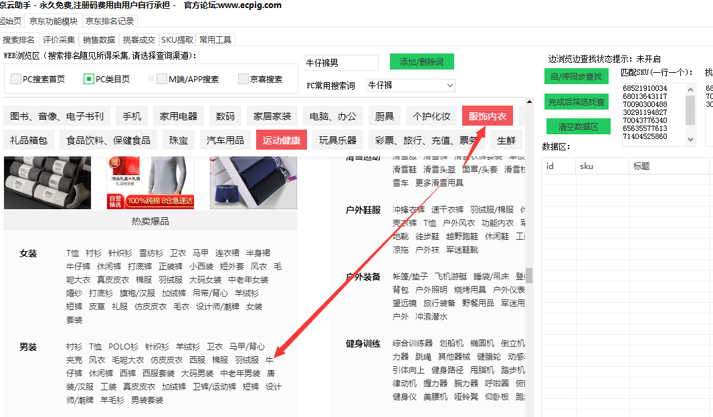Open the 大码女装 link
The width and height of the screenshot is (713, 417).
pyautogui.click(x=205, y=280)
